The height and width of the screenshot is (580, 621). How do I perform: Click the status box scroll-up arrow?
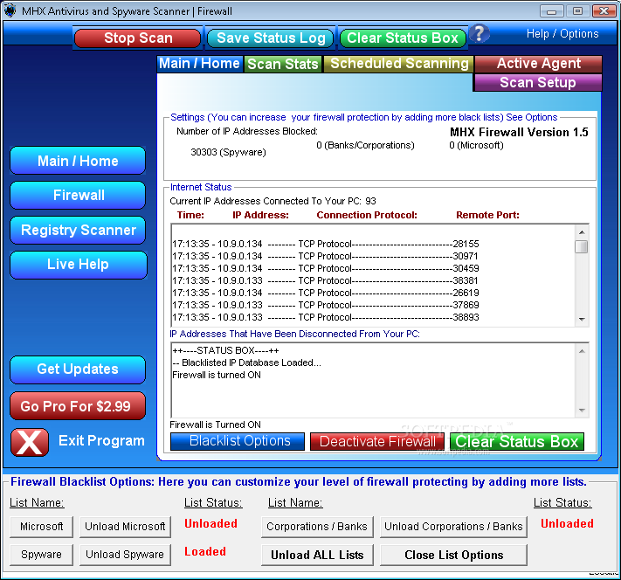pyautogui.click(x=582, y=351)
